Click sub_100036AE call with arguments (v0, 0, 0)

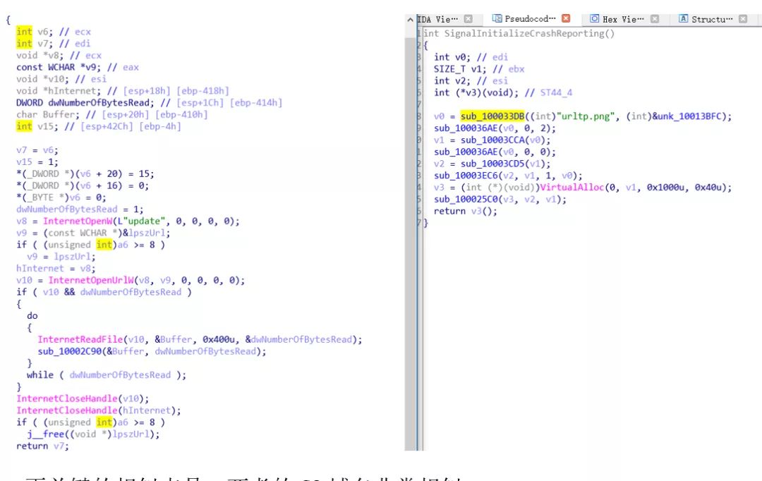click(495, 152)
